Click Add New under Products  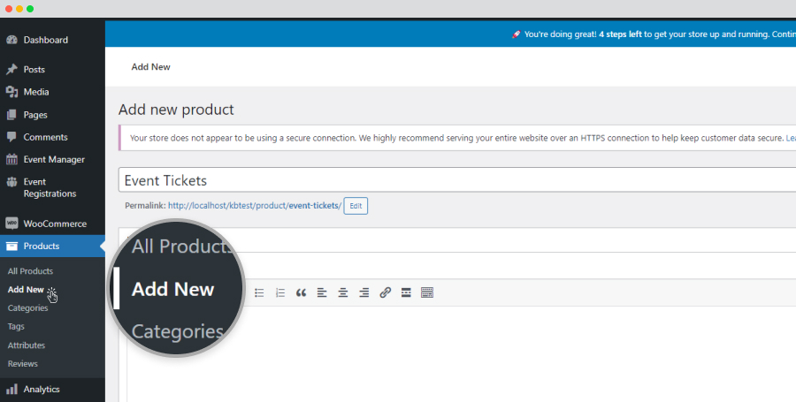point(26,290)
